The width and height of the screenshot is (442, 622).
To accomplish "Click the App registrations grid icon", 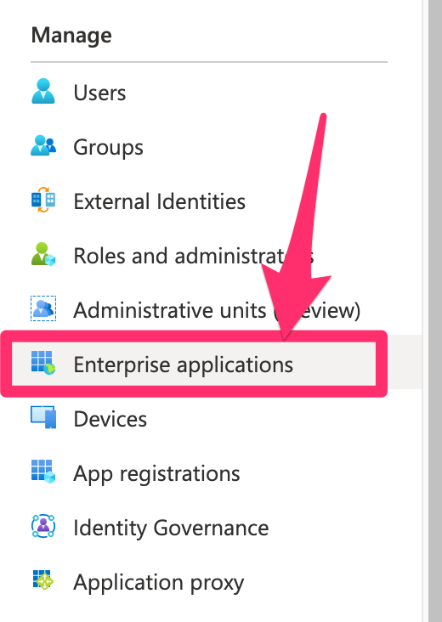I will [x=43, y=472].
